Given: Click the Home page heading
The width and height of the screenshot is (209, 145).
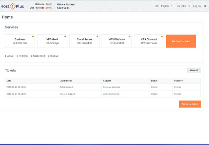Looking at the screenshot, I should click(x=7, y=17).
